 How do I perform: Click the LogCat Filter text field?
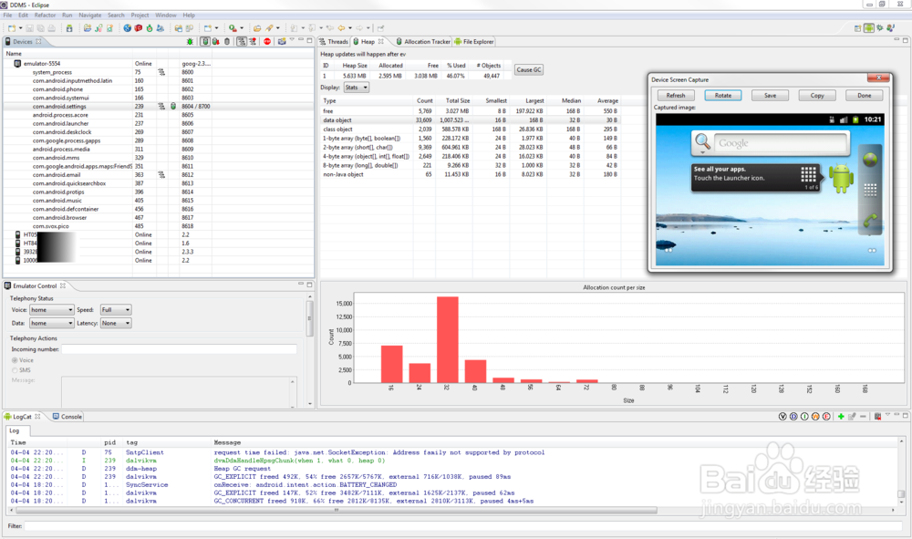point(463,526)
